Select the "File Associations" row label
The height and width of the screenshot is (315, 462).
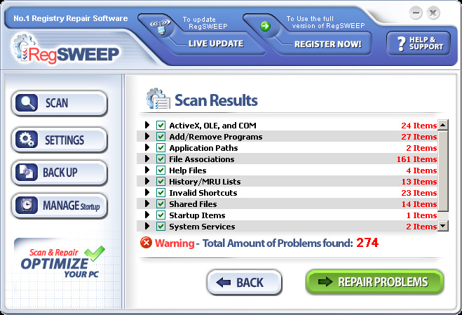click(x=201, y=159)
